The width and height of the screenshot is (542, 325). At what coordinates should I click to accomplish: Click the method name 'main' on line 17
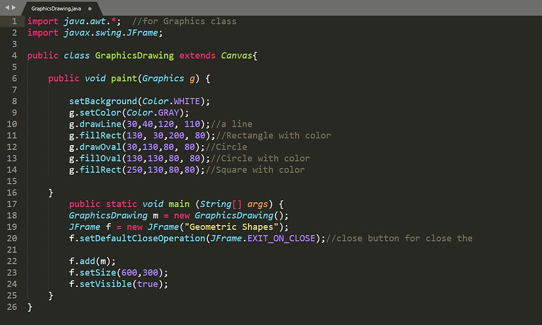tap(179, 204)
